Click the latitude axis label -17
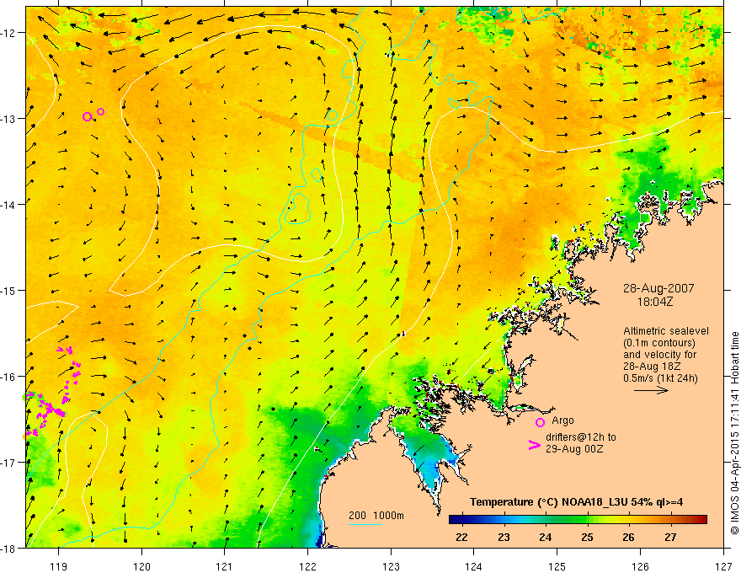The image size is (741, 573). (x=8, y=462)
